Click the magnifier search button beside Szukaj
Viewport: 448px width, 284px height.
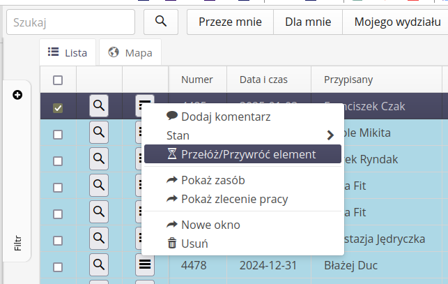161,22
